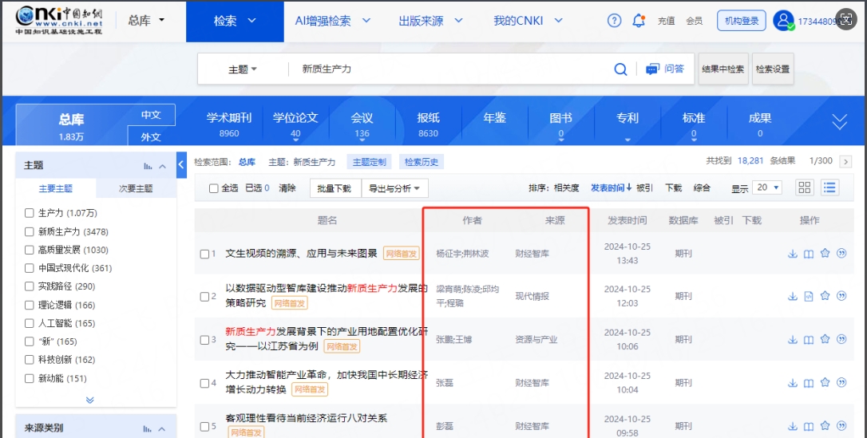Open the 主题 search field dropdown

tap(243, 69)
